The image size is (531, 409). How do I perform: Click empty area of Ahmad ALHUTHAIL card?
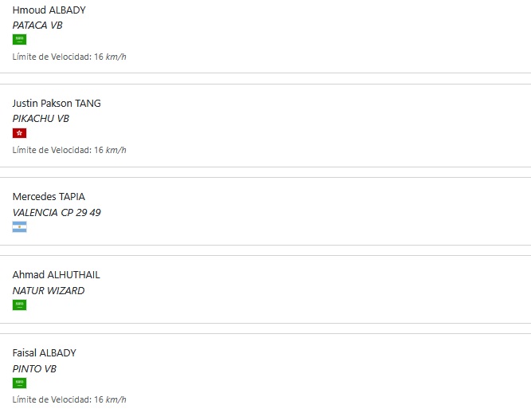click(305, 289)
